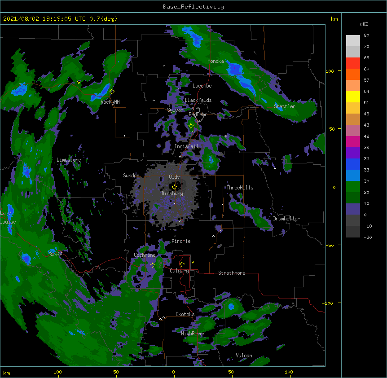
Task: Click the Airdrie city label
Action: click(x=181, y=241)
